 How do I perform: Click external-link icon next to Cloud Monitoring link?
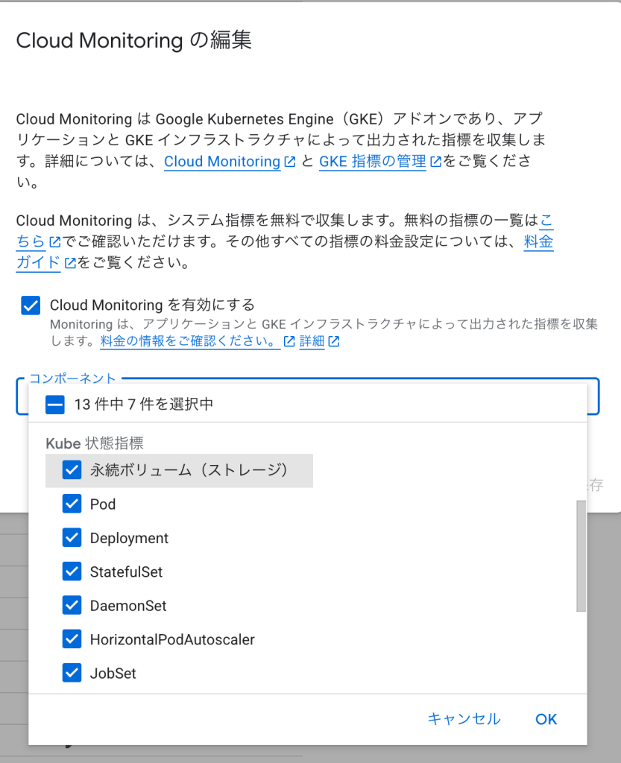click(x=290, y=162)
